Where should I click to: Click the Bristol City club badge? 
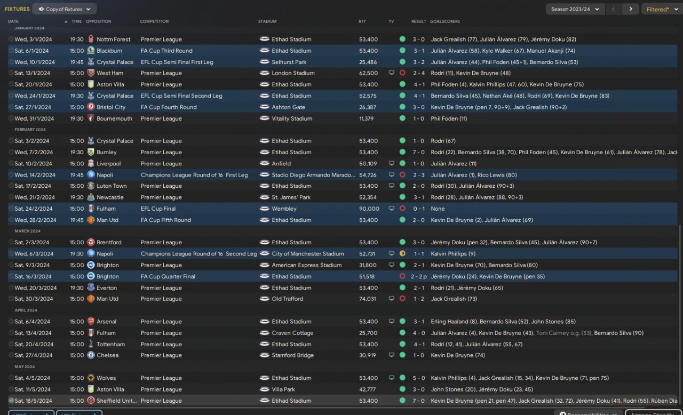pyautogui.click(x=91, y=107)
